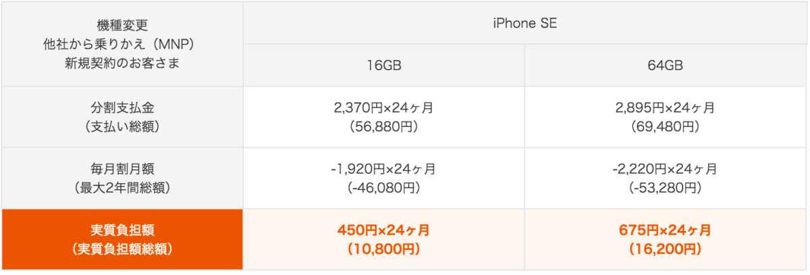
Task: Click the 毎月割月額 row label
Action: coord(122,169)
